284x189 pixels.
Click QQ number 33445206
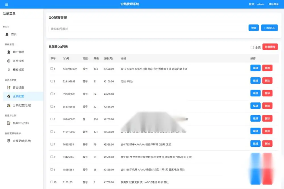point(68,157)
